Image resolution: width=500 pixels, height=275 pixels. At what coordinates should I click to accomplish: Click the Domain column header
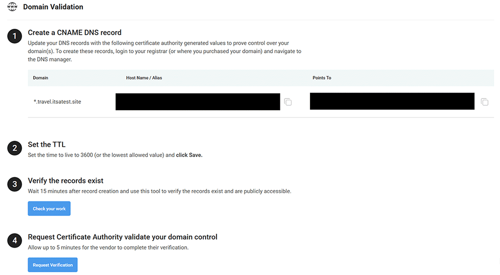[41, 78]
